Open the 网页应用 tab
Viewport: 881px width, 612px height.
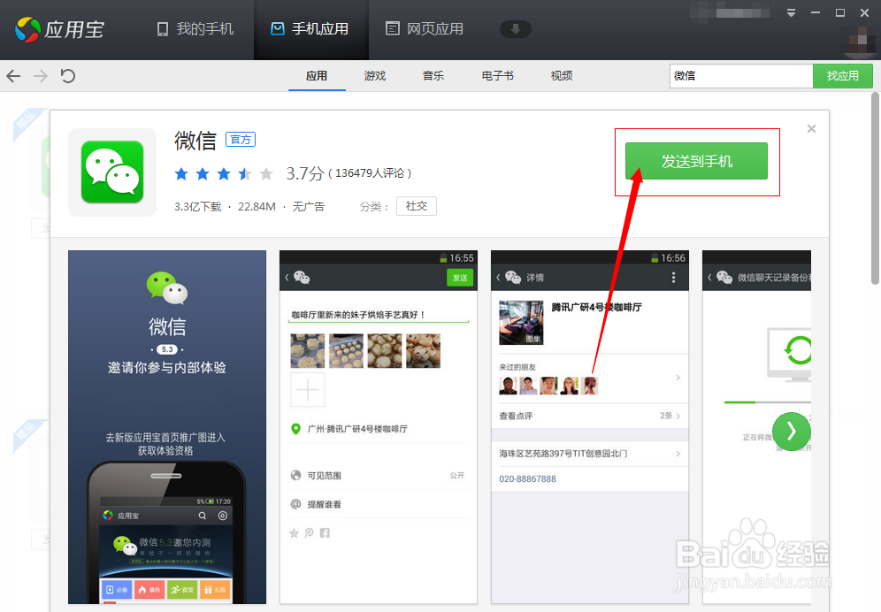tap(425, 28)
